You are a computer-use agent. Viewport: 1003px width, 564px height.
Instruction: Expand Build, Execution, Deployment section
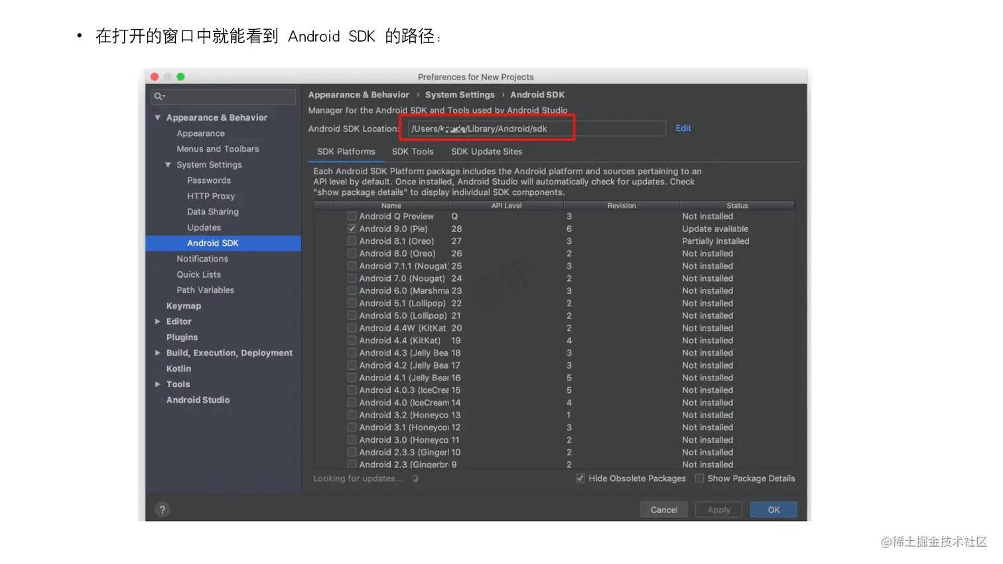(x=157, y=353)
